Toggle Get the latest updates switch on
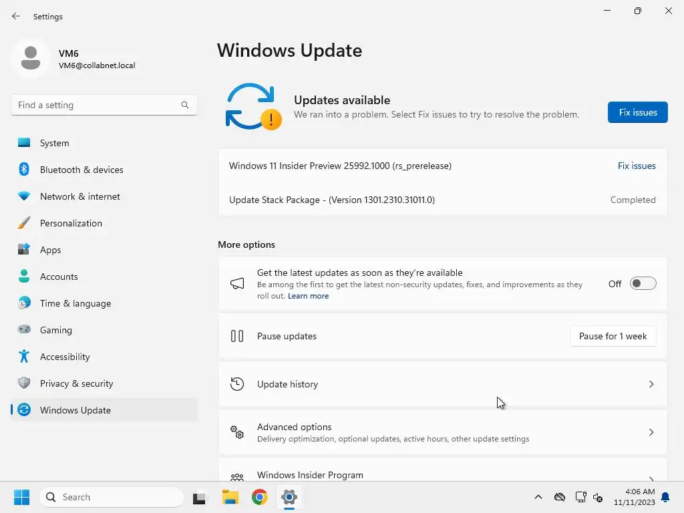Image resolution: width=684 pixels, height=513 pixels. [643, 283]
